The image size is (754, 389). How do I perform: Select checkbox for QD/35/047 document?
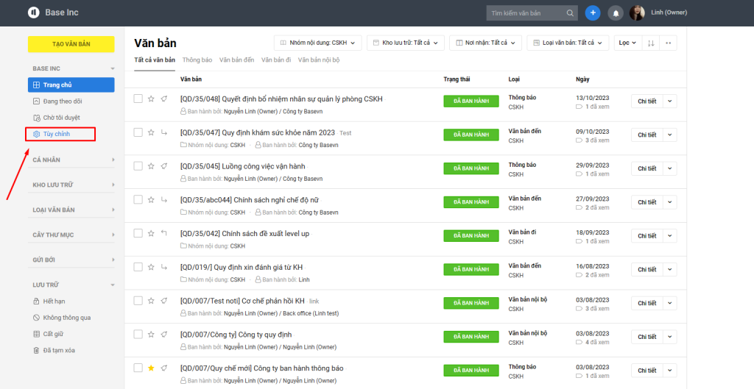tap(138, 132)
